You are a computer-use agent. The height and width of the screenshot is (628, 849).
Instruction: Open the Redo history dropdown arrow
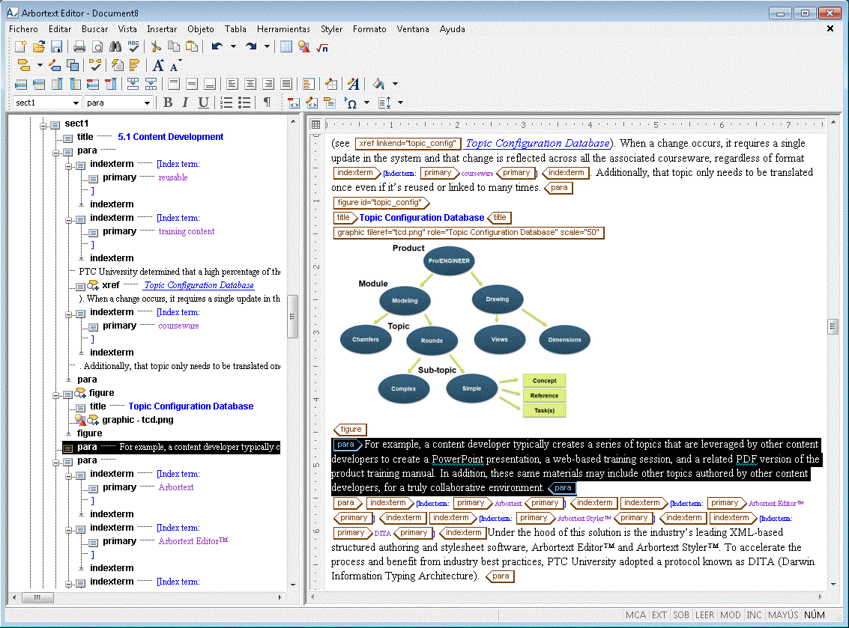coord(267,47)
